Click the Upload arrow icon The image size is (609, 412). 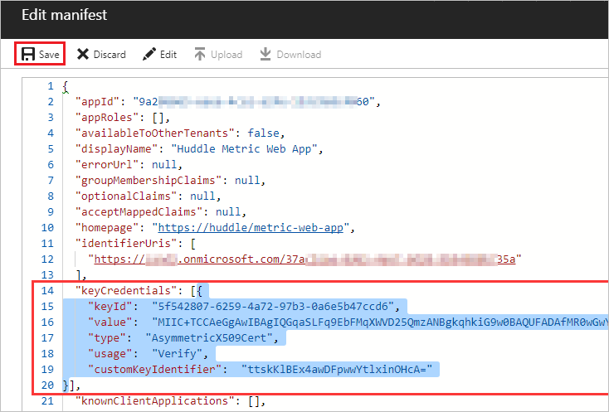(x=200, y=55)
